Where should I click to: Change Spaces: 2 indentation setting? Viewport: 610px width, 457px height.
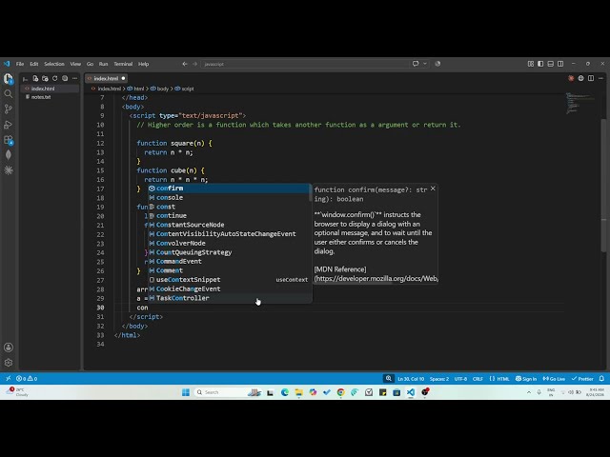[x=439, y=379]
